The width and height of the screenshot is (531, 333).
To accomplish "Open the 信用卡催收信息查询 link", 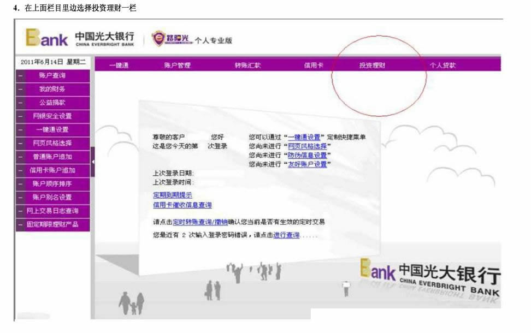I will tap(182, 205).
